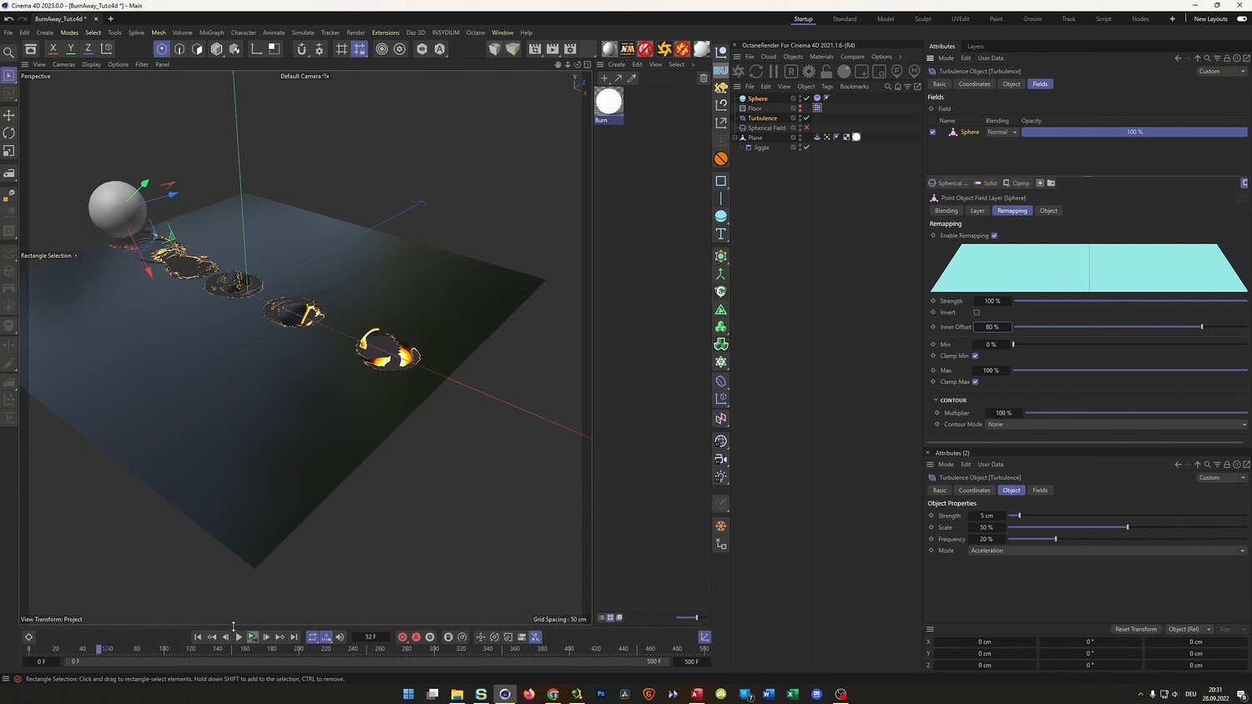Open the MoGraph menu

coord(211,33)
